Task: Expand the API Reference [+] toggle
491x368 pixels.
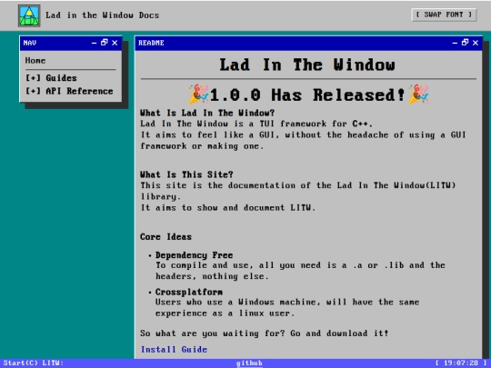Action: coord(33,91)
